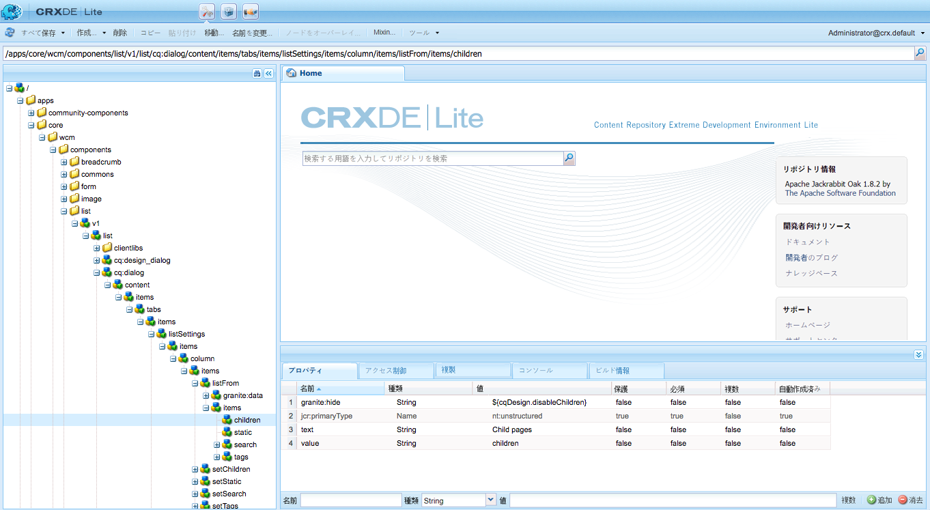Switch to the ビルド情報 tab
The width and height of the screenshot is (930, 510).
click(x=626, y=371)
